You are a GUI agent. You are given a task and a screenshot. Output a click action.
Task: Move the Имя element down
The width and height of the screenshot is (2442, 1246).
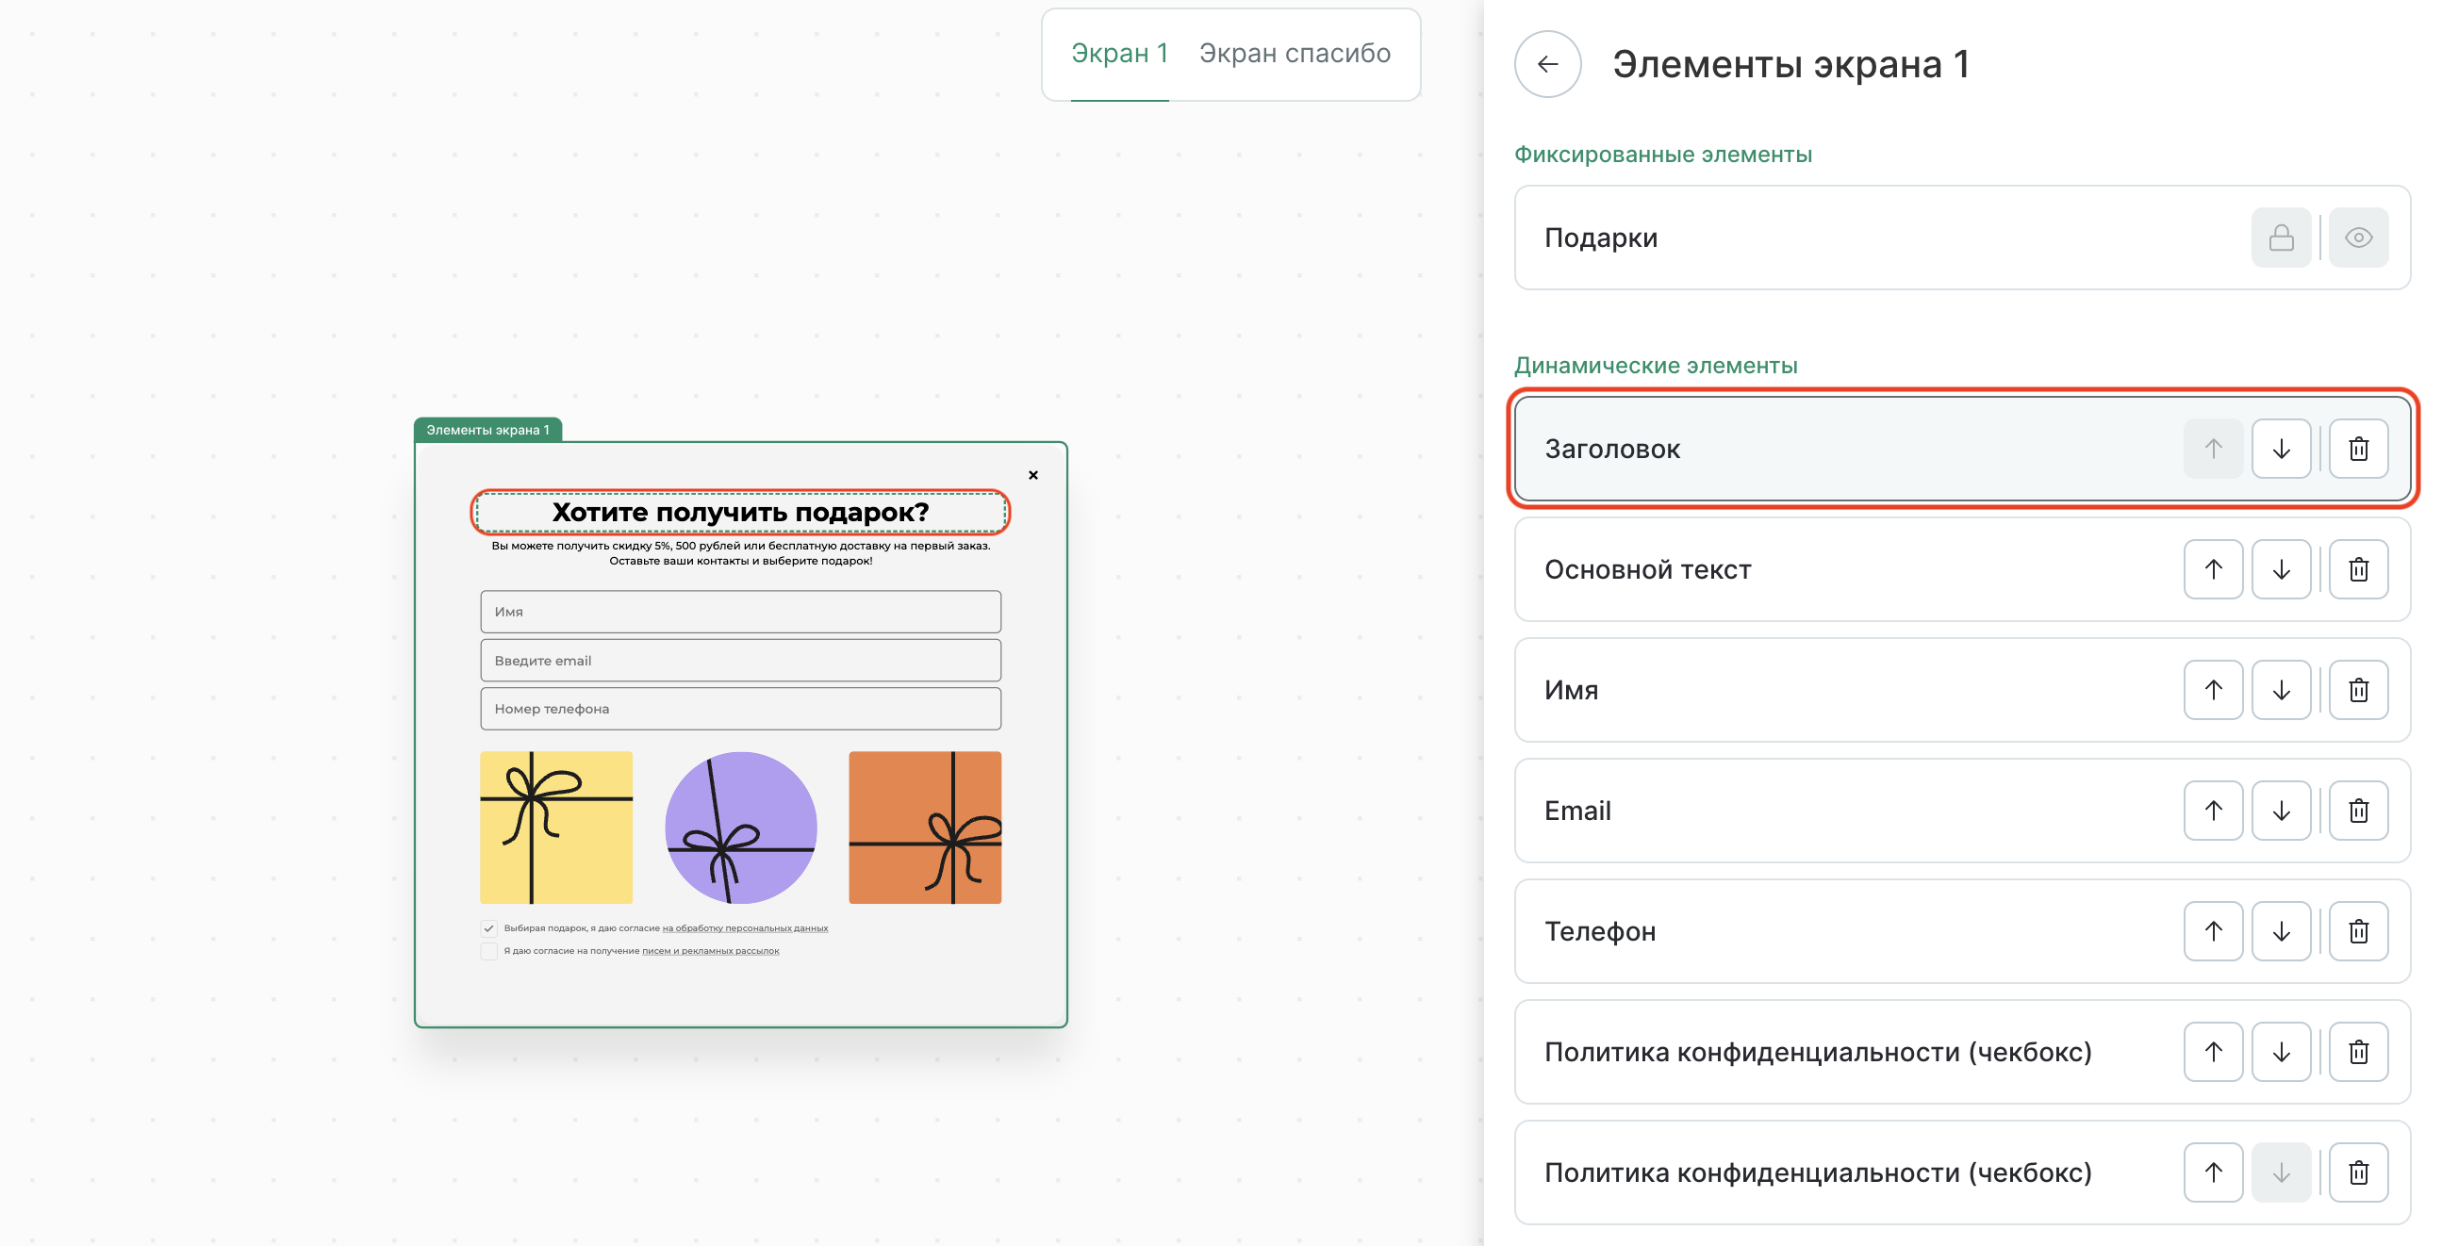(x=2281, y=690)
